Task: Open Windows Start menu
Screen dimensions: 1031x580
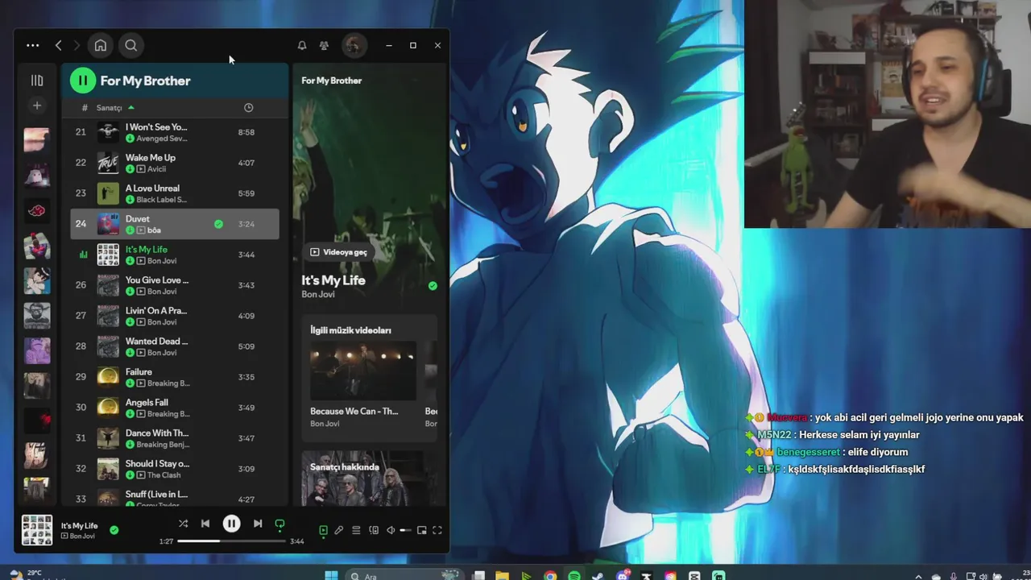Action: tap(331, 575)
